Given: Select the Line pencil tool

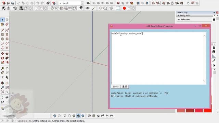Looking at the screenshot, I should pos(2,30).
